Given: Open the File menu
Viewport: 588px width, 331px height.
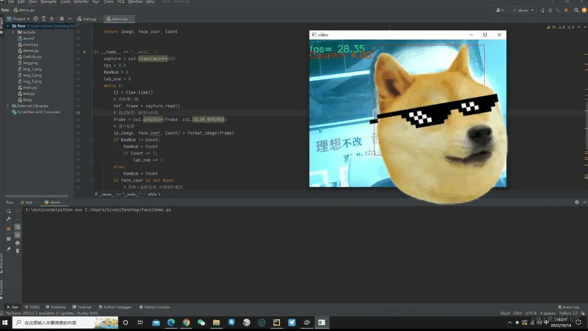Looking at the screenshot, I should click(x=11, y=2).
